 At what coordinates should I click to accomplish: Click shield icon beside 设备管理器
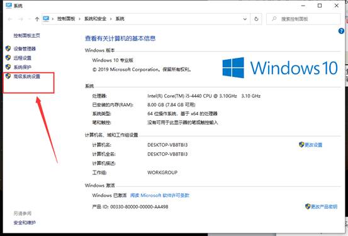[x=8, y=48]
